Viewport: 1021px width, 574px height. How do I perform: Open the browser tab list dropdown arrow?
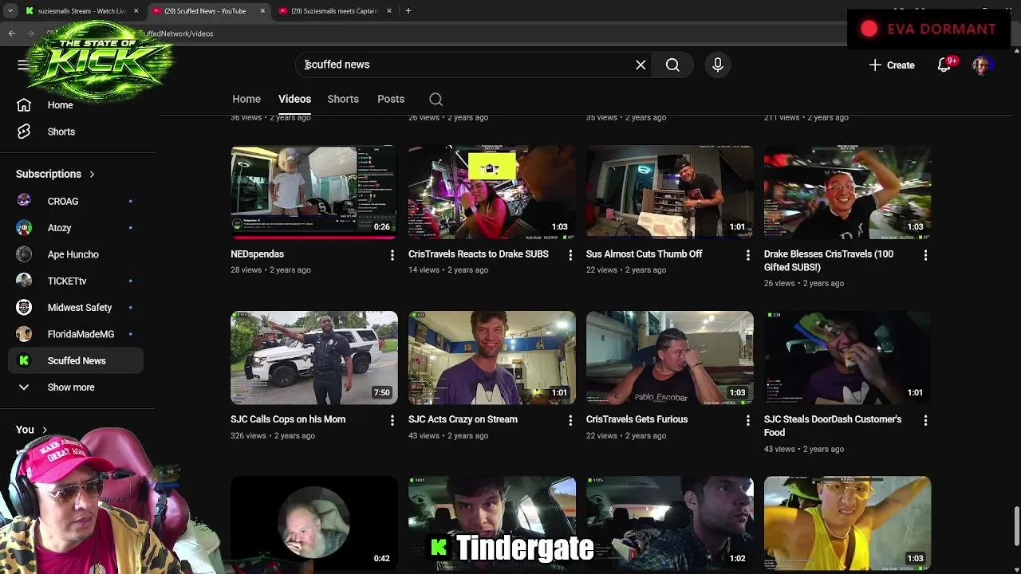(10, 11)
